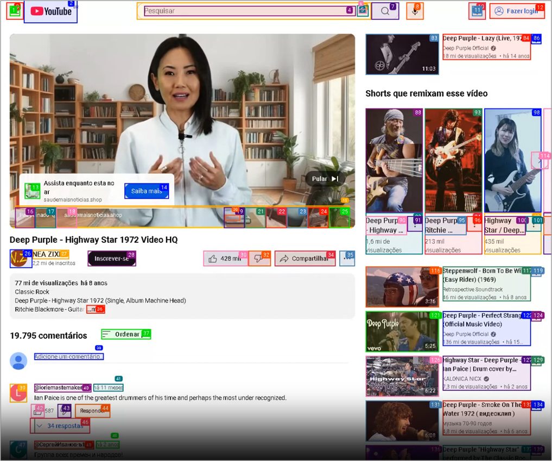The height and width of the screenshot is (461, 552).
Task: Open the Ordenar comments sort menu
Action: (x=126, y=334)
